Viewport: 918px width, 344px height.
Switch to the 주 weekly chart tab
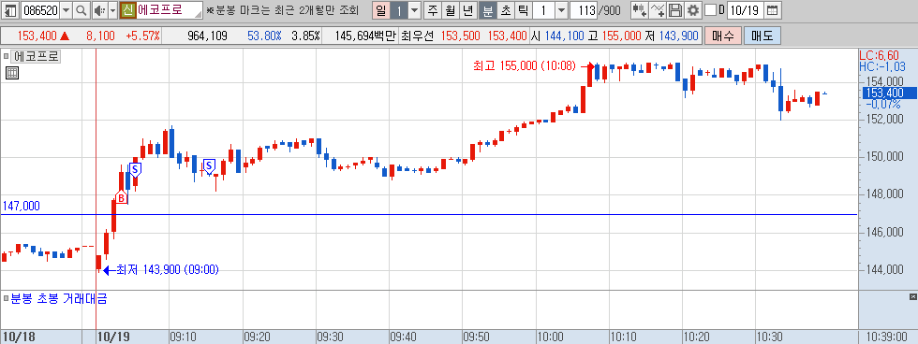[433, 10]
